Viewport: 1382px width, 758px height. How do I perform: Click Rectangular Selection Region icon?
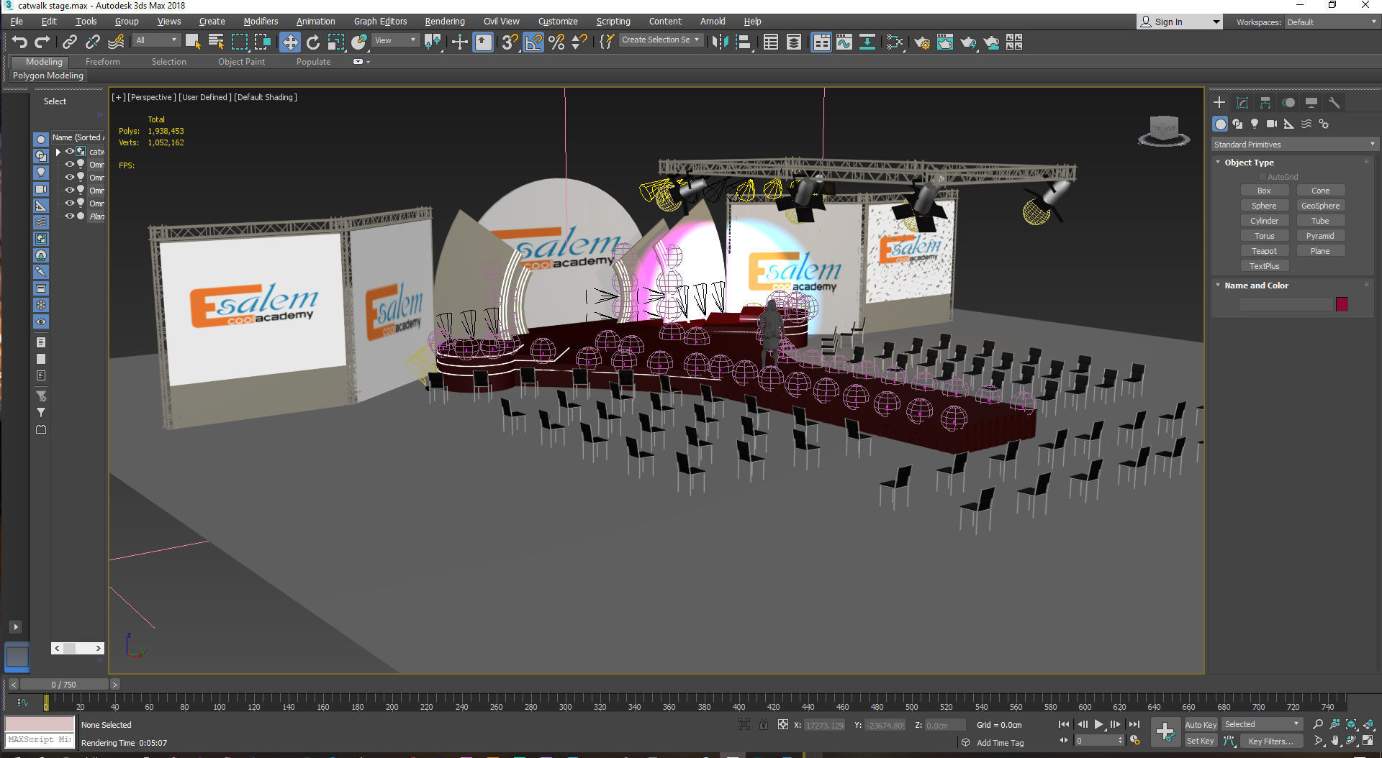click(240, 42)
